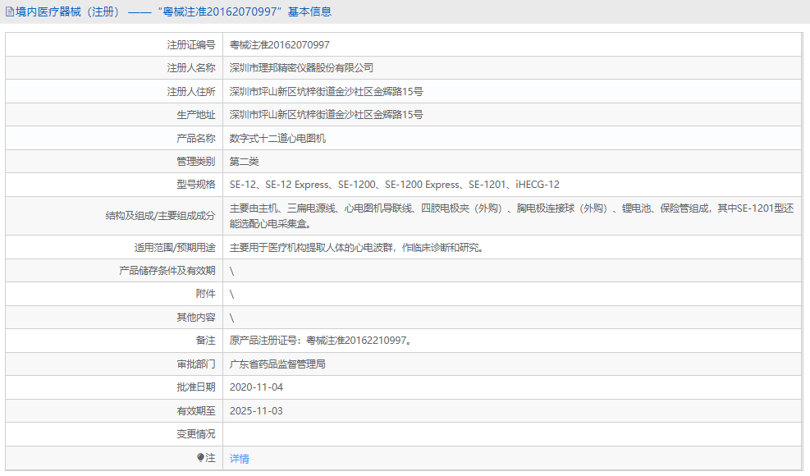Click the 结构及组成/主要组成成分 label

(160, 216)
